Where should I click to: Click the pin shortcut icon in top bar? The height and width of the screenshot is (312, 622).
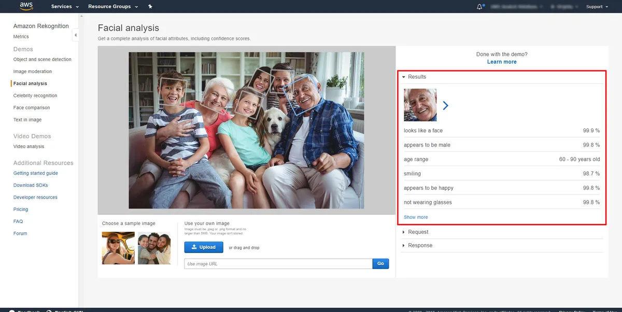point(150,7)
